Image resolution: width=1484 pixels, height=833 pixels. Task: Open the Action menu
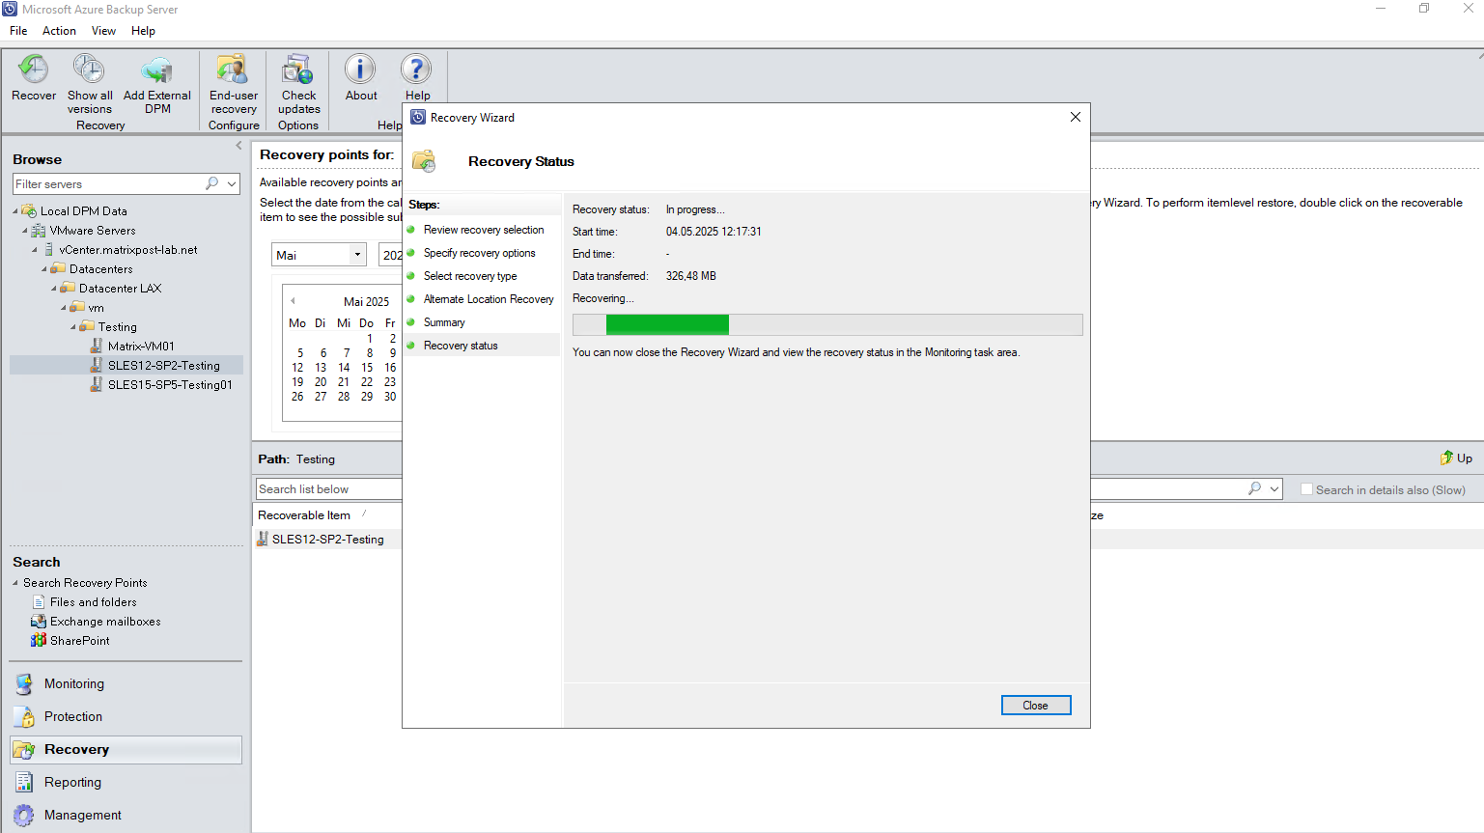[59, 31]
